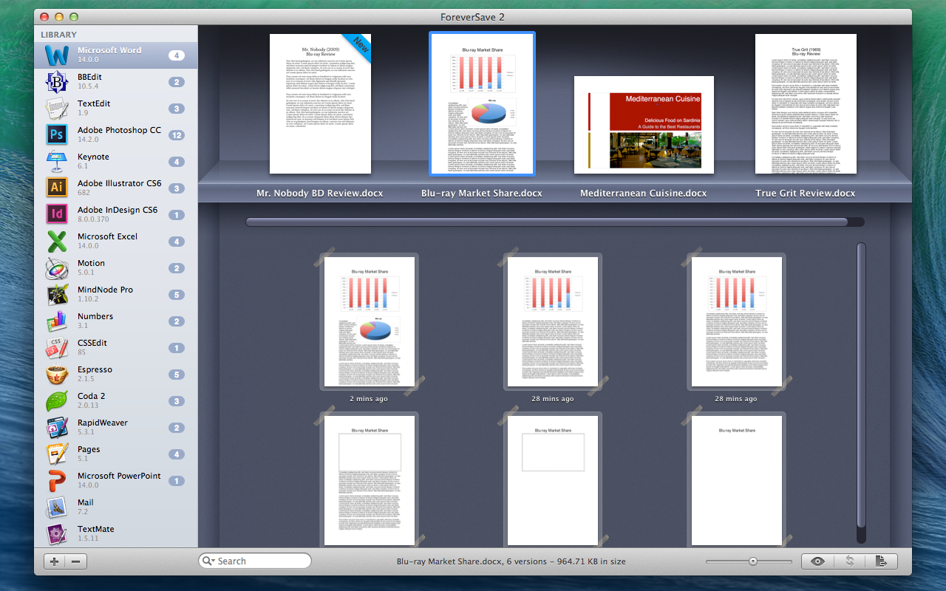Select Espresso app in library
Screen dimensions: 946x591
coord(116,375)
